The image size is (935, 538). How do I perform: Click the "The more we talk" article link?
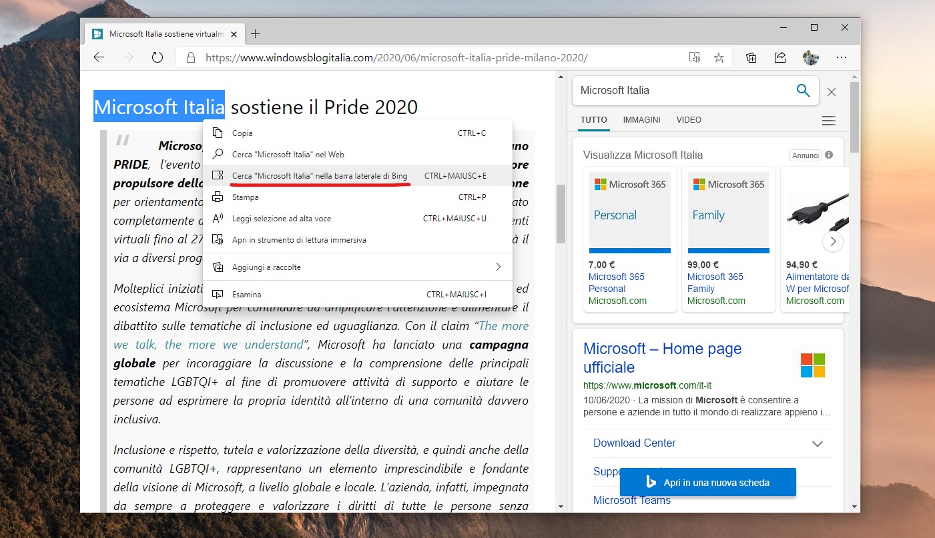click(321, 335)
